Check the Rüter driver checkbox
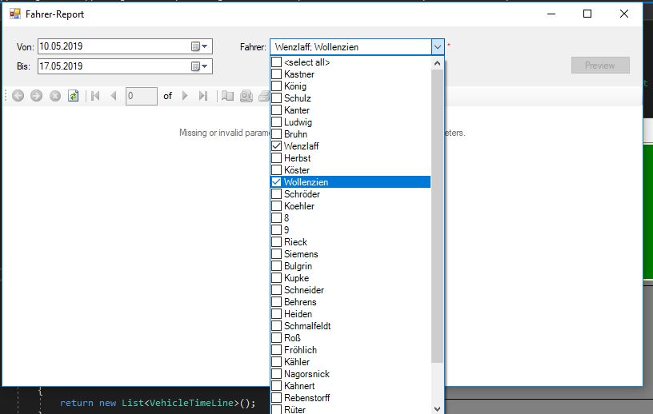 277,409
